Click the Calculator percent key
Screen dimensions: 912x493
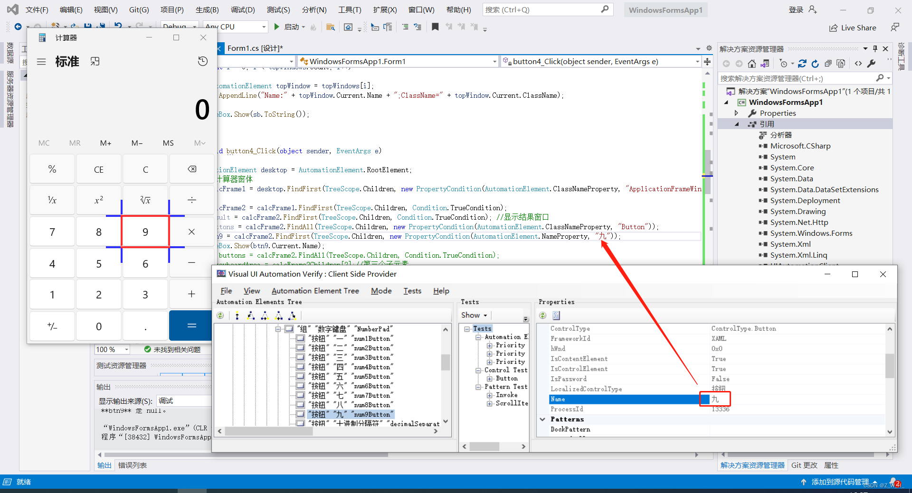(x=52, y=169)
